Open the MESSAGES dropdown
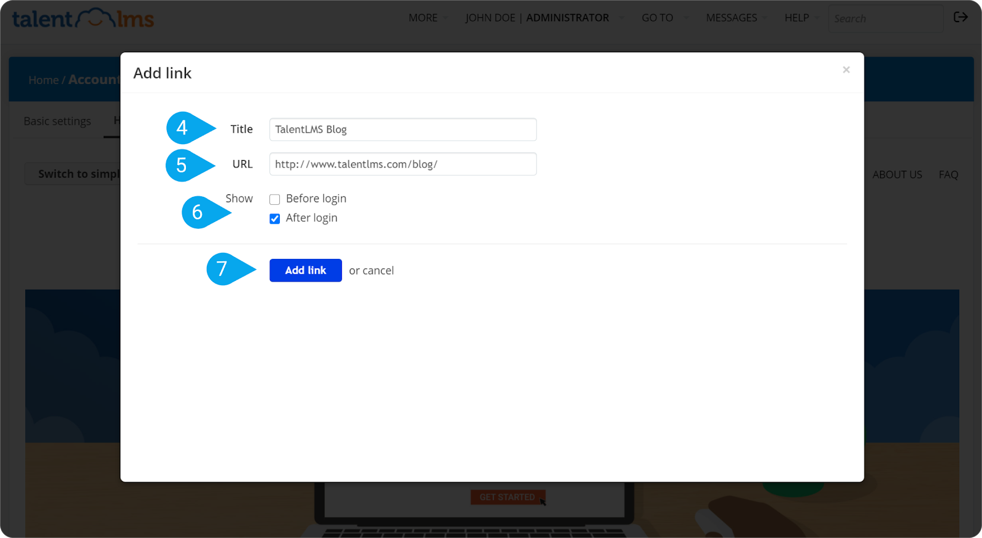982x538 pixels. (736, 18)
